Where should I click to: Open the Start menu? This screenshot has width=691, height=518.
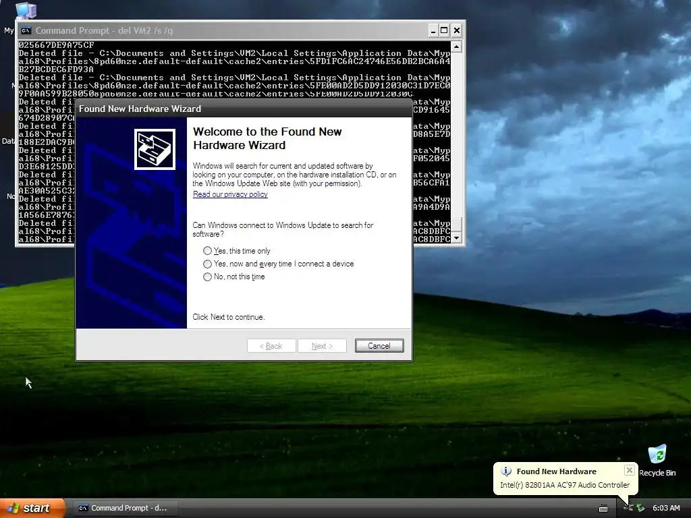(32, 508)
